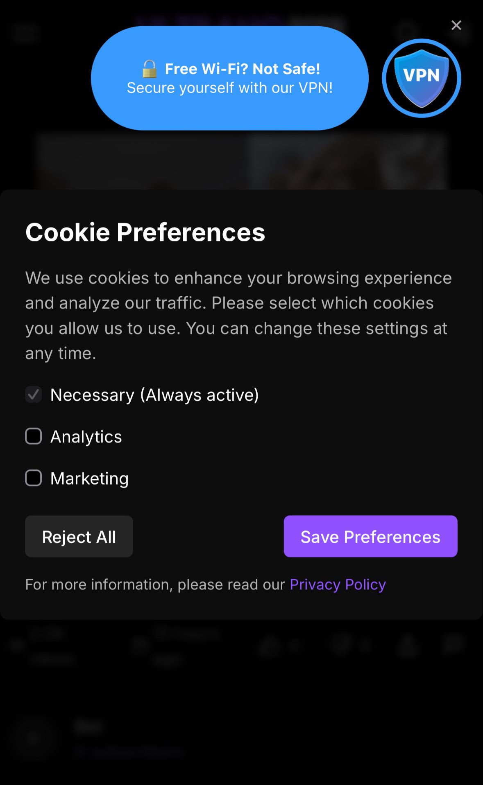Open the dimmed hamburger menu icon
Screen dimensions: 483x785
[25, 33]
